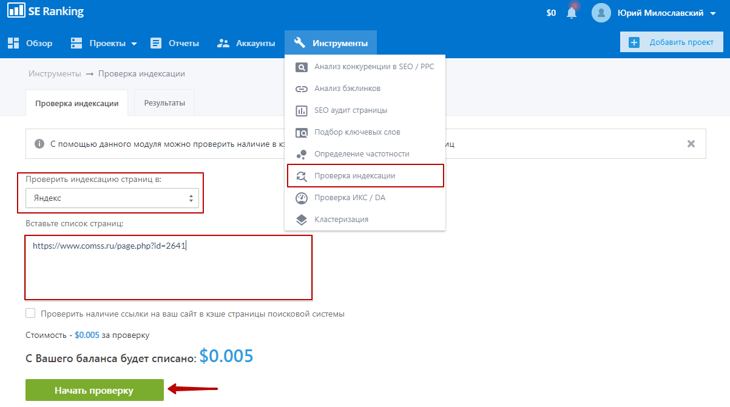Close the info notice banner
This screenshot has height=407, width=730.
tap(691, 144)
